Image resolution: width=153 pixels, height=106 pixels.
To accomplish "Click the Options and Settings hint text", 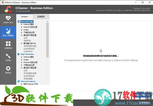I will point(101,60).
